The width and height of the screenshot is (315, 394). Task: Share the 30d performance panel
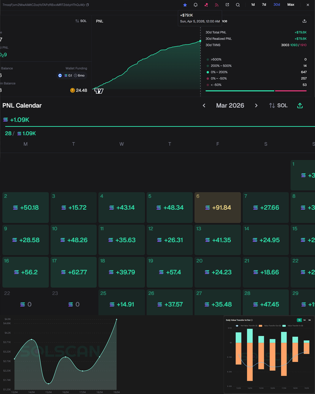tap(304, 21)
